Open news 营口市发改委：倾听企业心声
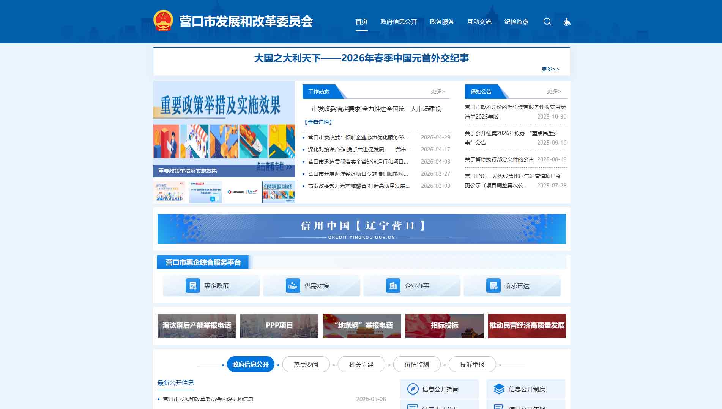The image size is (722, 409). pyautogui.click(x=358, y=137)
